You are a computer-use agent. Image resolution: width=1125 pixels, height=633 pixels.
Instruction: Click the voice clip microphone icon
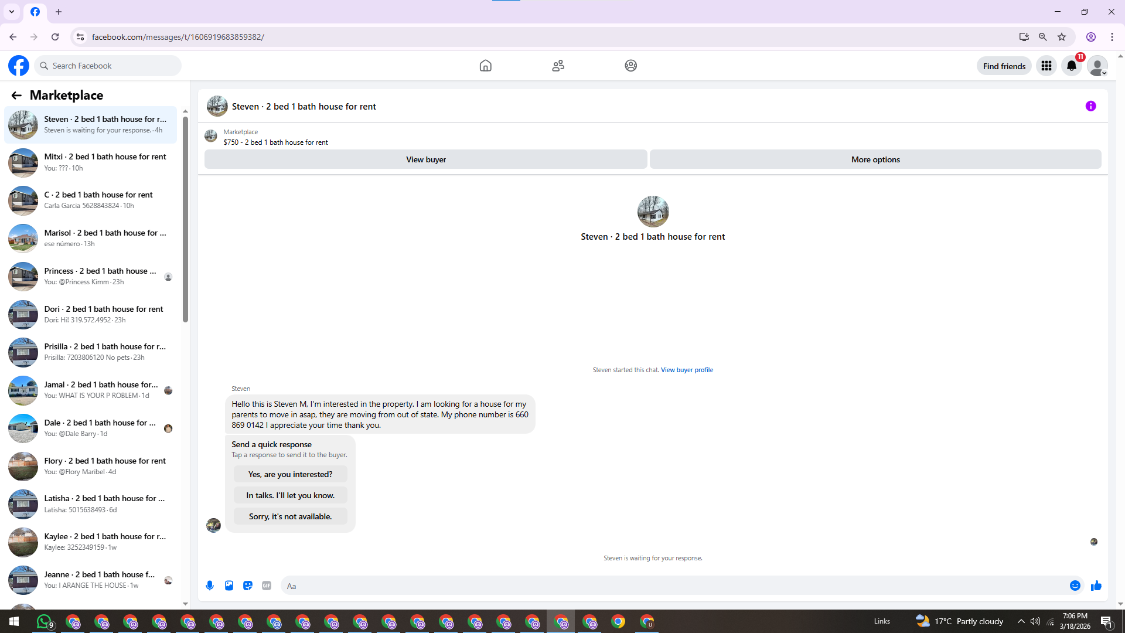210,586
